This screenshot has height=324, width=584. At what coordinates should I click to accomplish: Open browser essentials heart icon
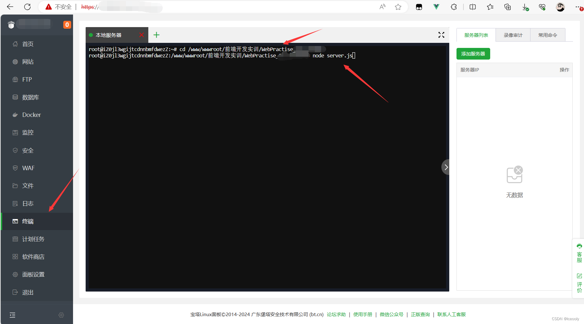tap(542, 7)
